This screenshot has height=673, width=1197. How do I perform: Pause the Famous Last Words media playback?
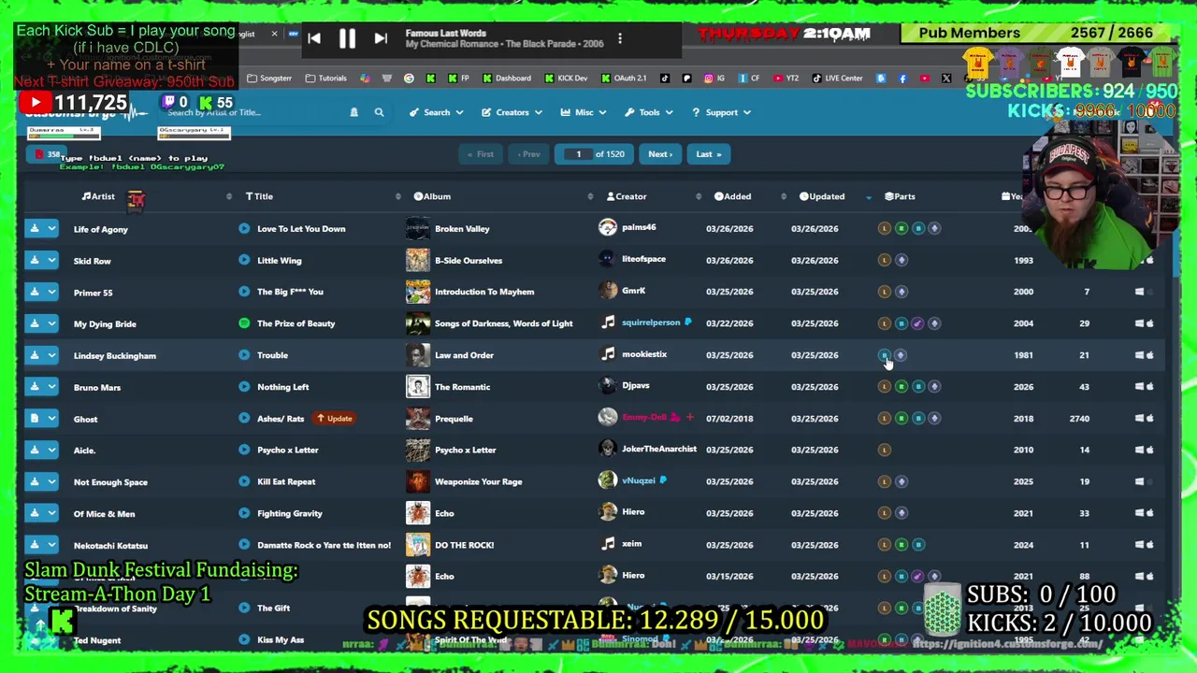[x=347, y=38]
